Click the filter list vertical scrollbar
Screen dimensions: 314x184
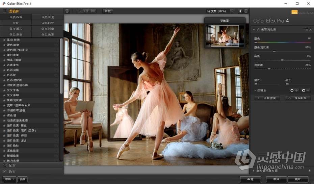tap(61, 66)
